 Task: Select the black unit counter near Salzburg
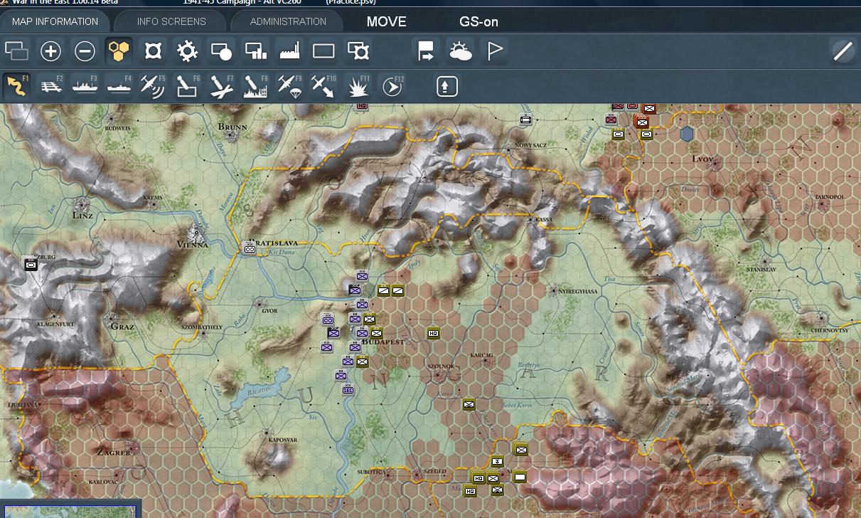click(x=31, y=264)
